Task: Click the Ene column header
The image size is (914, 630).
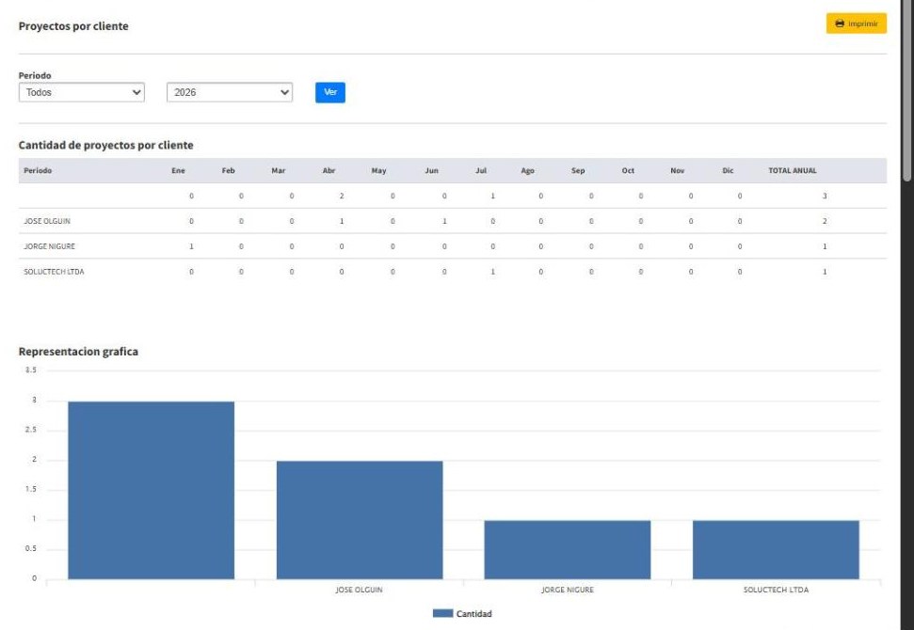Action: (178, 170)
